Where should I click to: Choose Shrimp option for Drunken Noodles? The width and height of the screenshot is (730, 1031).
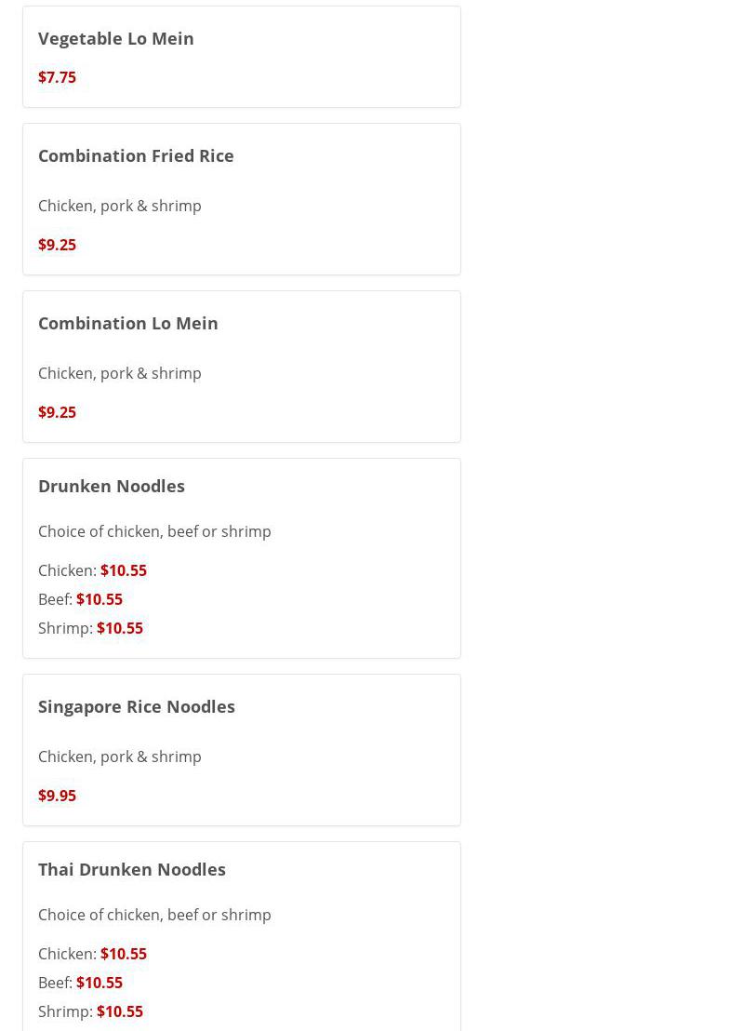[x=90, y=628]
